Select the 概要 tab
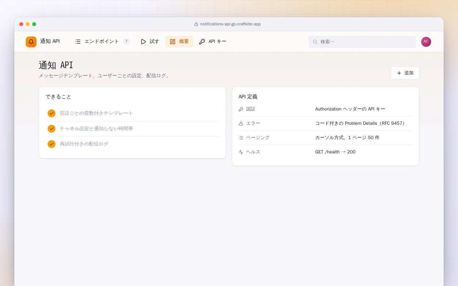The width and height of the screenshot is (458, 286). pos(179,41)
